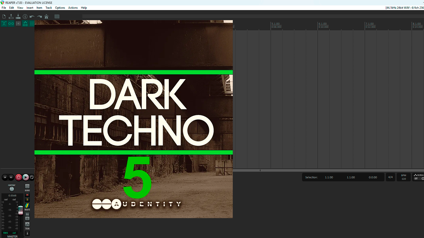This screenshot has width=424, height=238.
Task: Open the Help menu
Action: [x=84, y=8]
